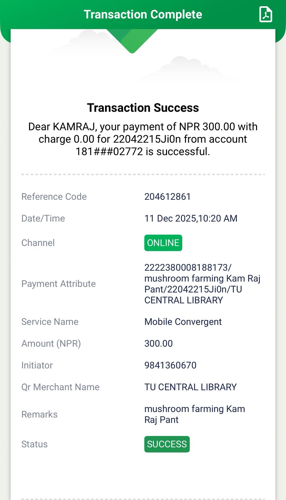Tap the Transaction Complete header title
The height and width of the screenshot is (500, 286).
coord(143,14)
